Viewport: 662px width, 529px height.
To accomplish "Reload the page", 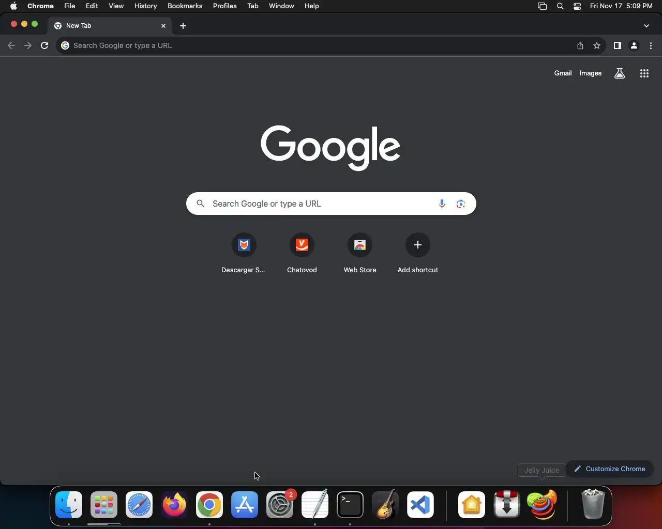I will point(44,45).
